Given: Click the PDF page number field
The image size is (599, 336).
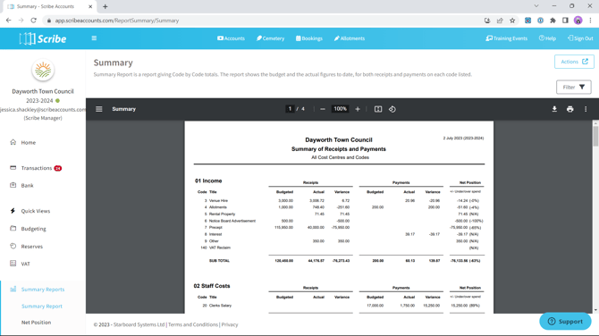Looking at the screenshot, I should pyautogui.click(x=290, y=109).
